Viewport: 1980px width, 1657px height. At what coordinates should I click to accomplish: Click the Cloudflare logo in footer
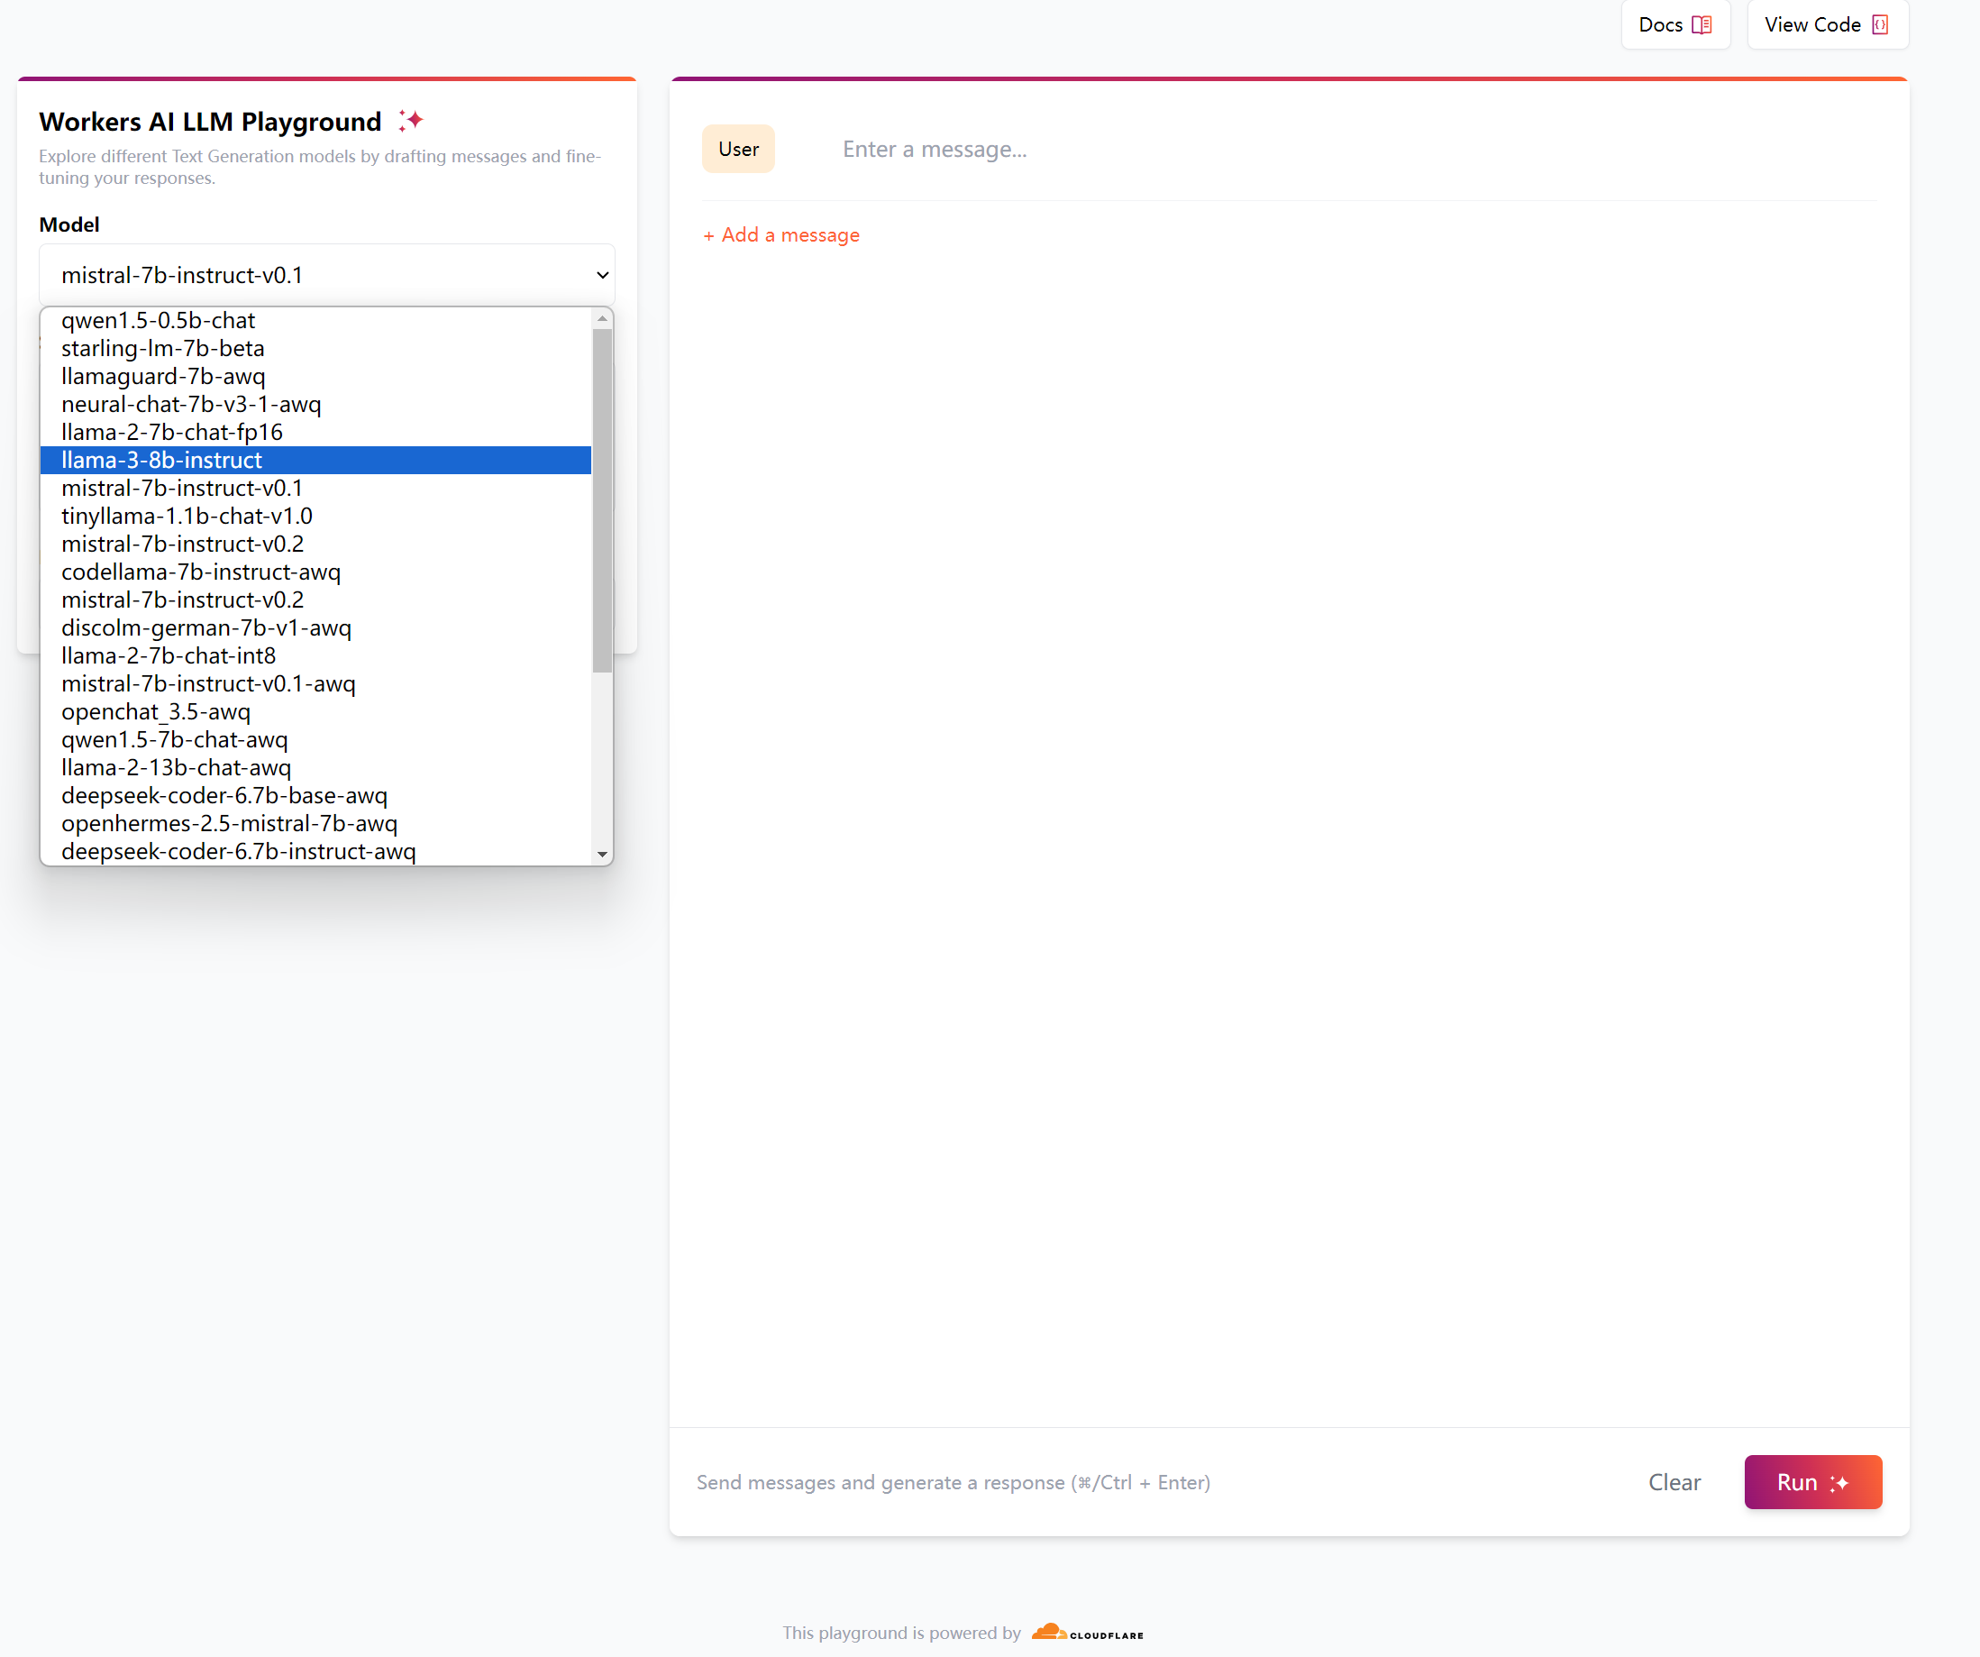coord(1087,1632)
